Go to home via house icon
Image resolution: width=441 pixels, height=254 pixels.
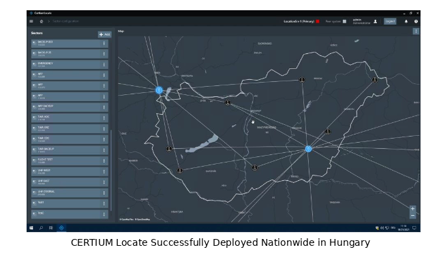pyautogui.click(x=42, y=21)
